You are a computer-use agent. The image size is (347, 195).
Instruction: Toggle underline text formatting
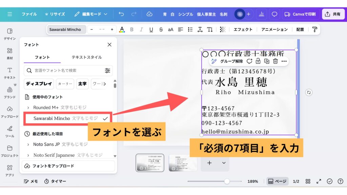pyautogui.click(x=151, y=29)
